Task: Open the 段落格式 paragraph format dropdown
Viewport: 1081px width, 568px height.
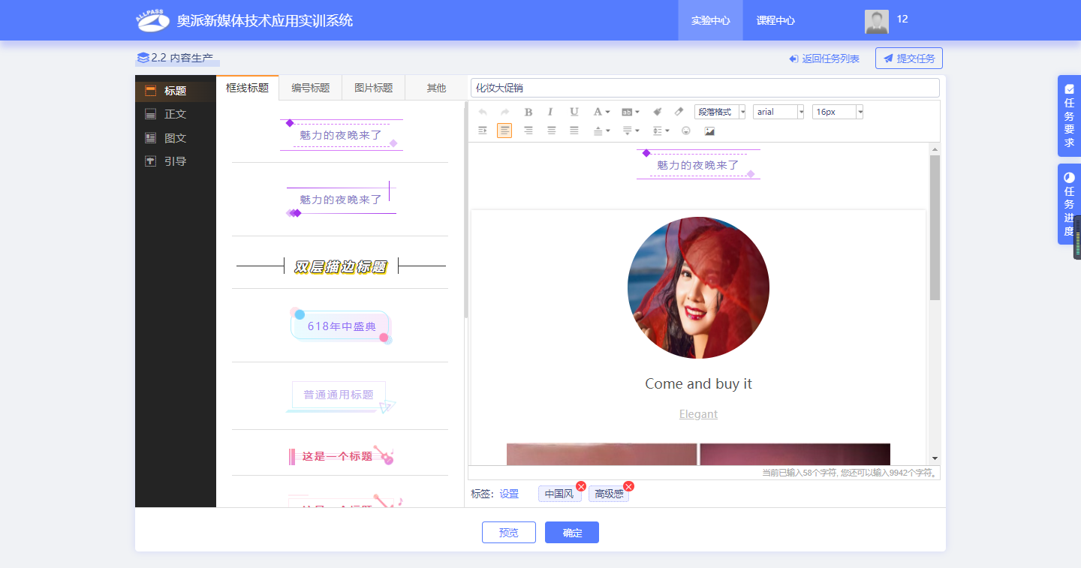Action: pos(720,112)
